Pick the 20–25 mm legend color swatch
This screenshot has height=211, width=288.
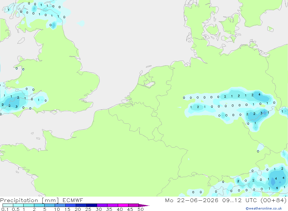point(81,205)
